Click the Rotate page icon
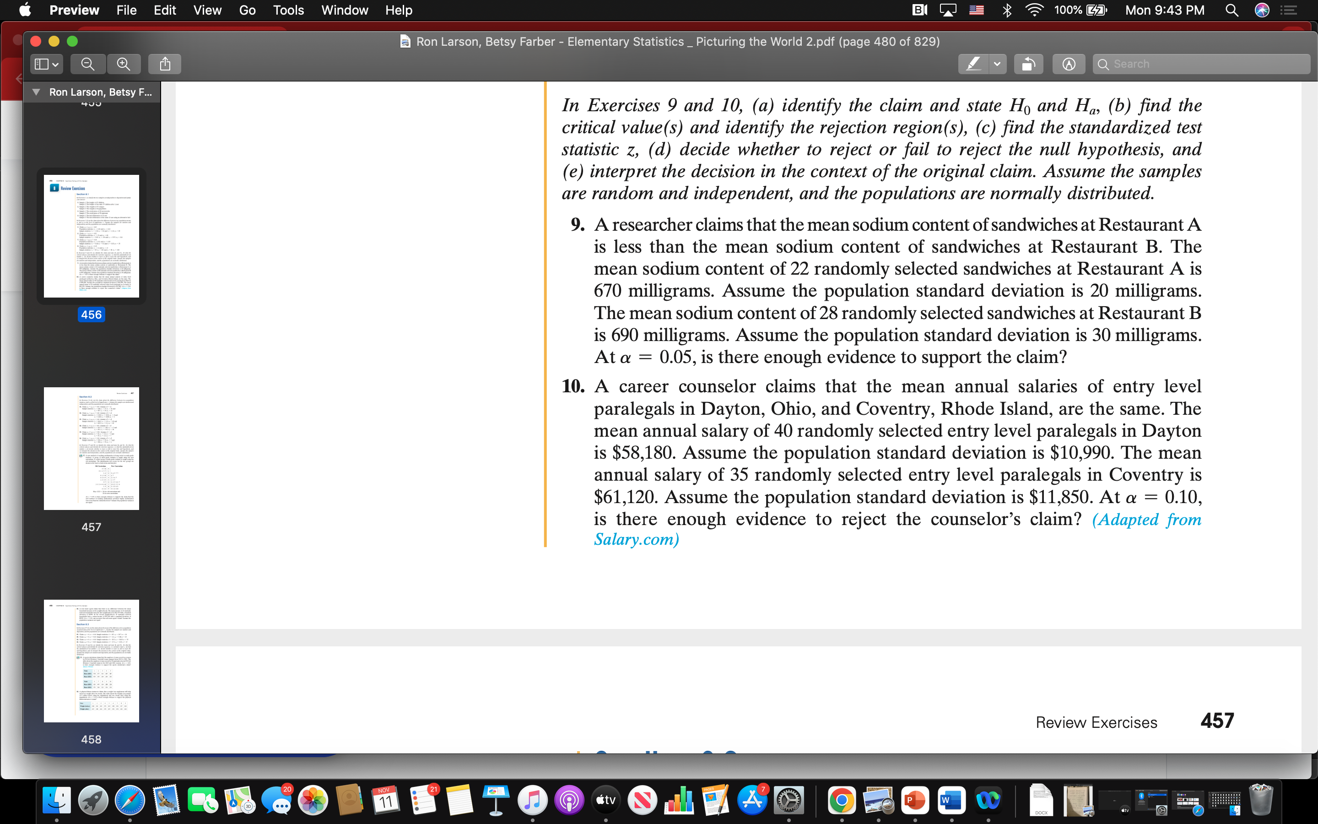 click(1028, 64)
